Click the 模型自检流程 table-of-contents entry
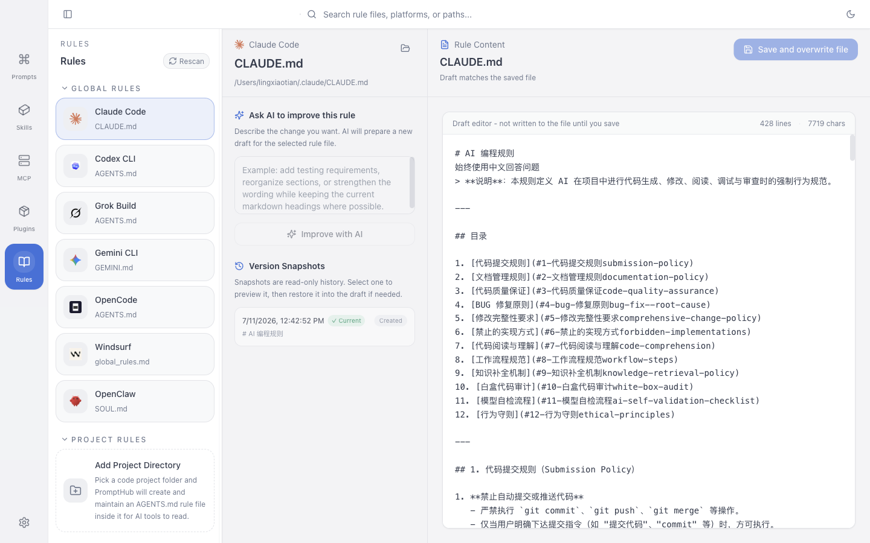Viewport: 870px width, 543px height. (x=607, y=401)
